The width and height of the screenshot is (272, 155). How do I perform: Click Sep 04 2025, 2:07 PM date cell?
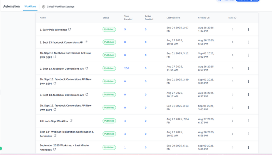click(178, 29)
